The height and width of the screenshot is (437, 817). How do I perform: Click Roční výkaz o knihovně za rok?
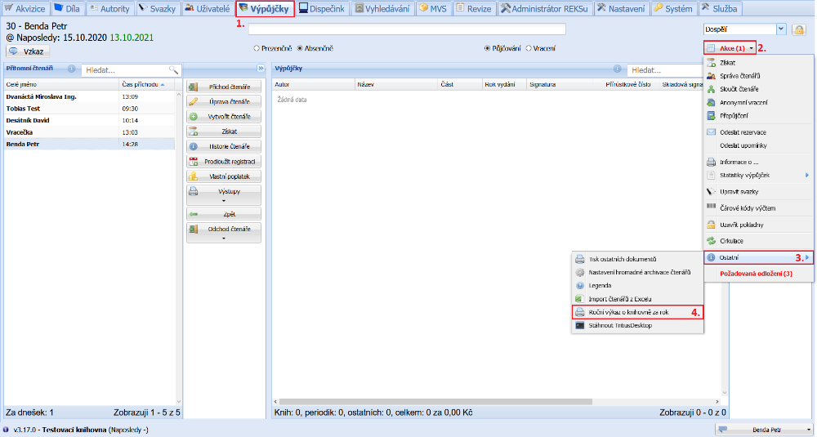635,312
